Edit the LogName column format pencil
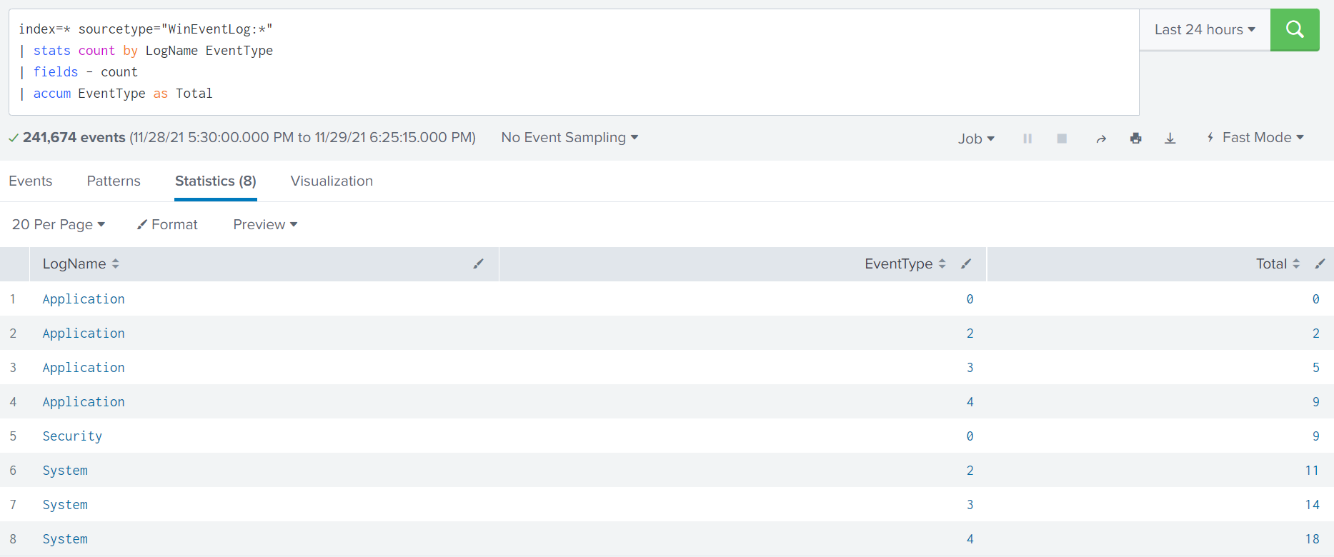 478,264
